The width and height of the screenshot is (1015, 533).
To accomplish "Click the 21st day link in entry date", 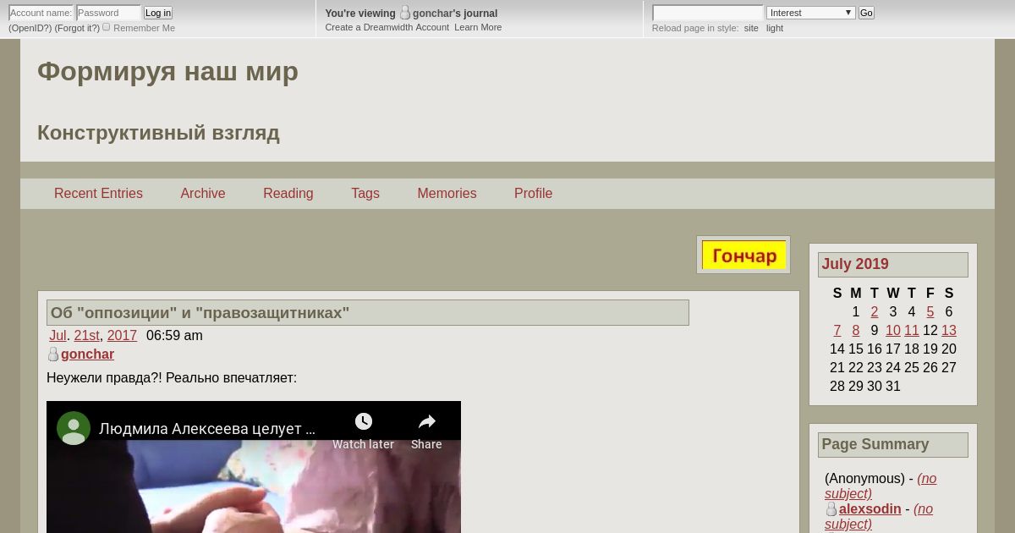I will click(86, 336).
